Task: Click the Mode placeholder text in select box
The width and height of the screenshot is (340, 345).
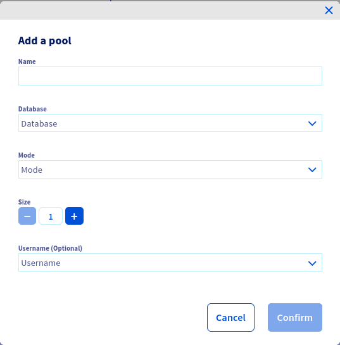Action: pos(32,170)
